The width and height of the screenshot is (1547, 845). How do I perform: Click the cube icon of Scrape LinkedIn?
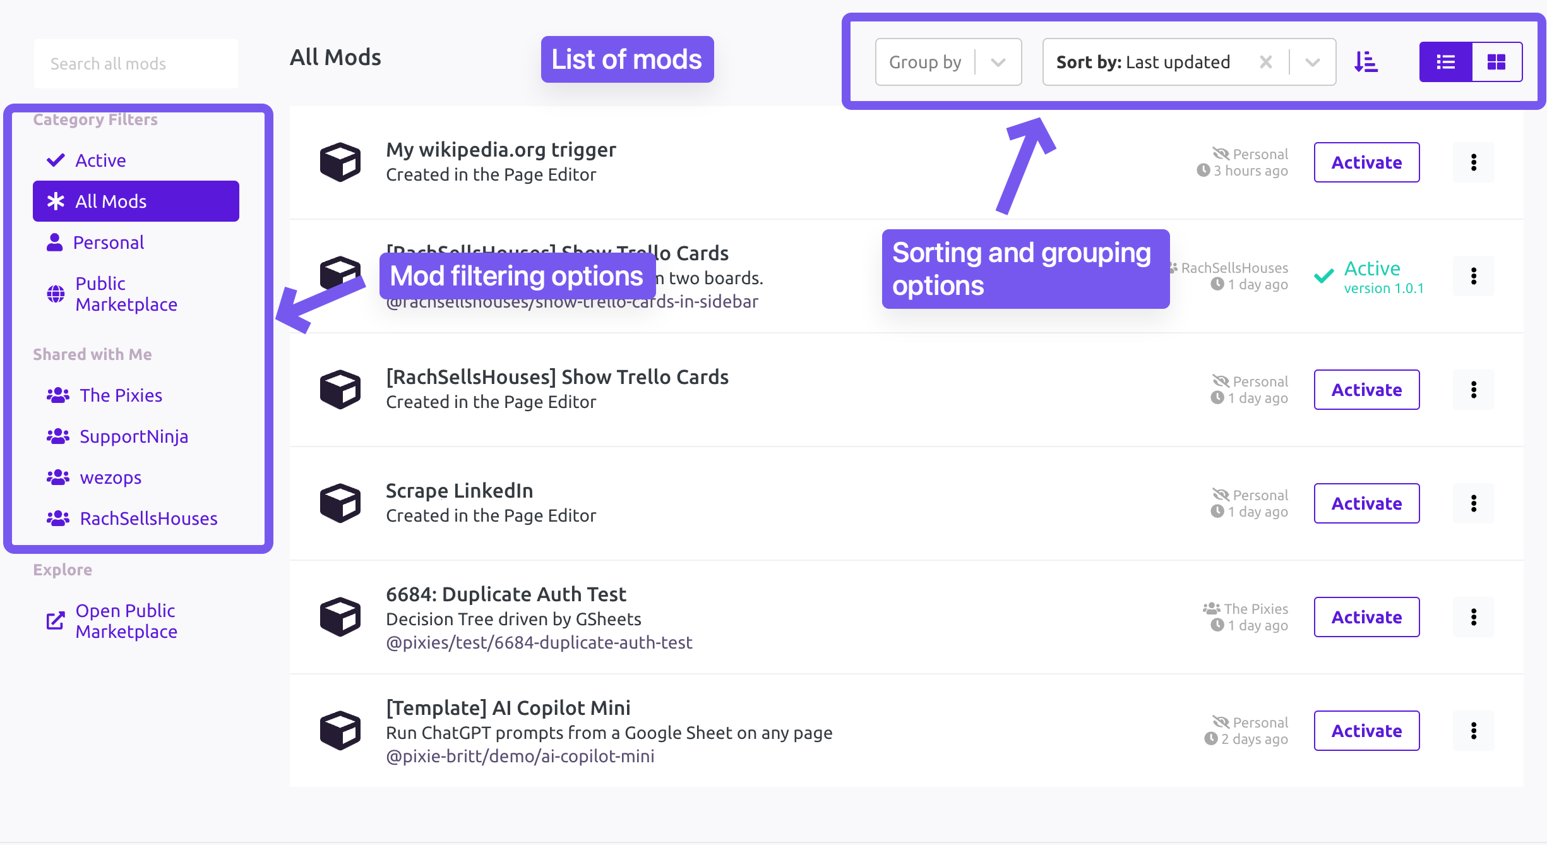coord(340,503)
